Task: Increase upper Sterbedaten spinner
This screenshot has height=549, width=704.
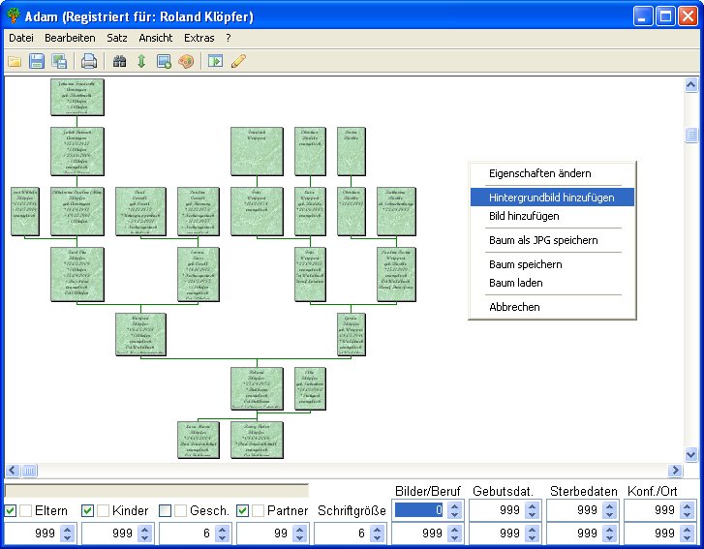Action: [x=609, y=505]
